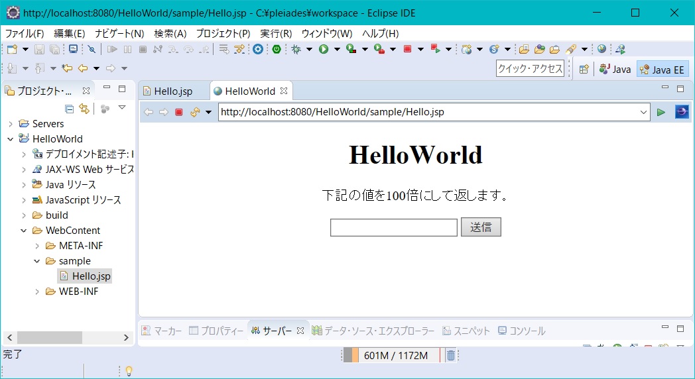The height and width of the screenshot is (379, 695).
Task: Click the Save All toolbar icon
Action: [54, 49]
